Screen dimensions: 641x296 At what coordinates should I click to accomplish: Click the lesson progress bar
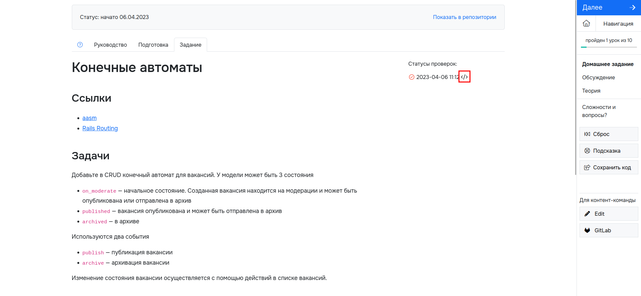pyautogui.click(x=609, y=47)
